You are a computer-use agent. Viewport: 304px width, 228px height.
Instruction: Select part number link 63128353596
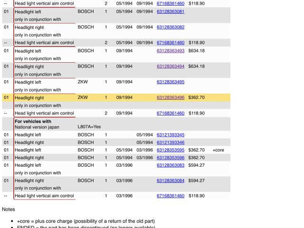point(171,158)
